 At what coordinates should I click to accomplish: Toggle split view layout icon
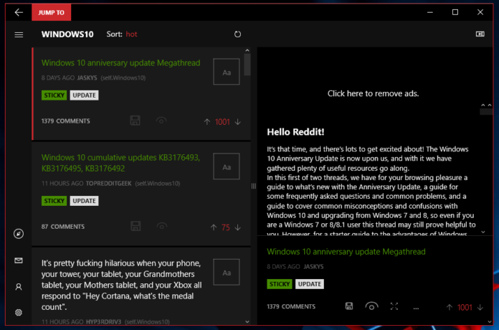[x=480, y=34]
